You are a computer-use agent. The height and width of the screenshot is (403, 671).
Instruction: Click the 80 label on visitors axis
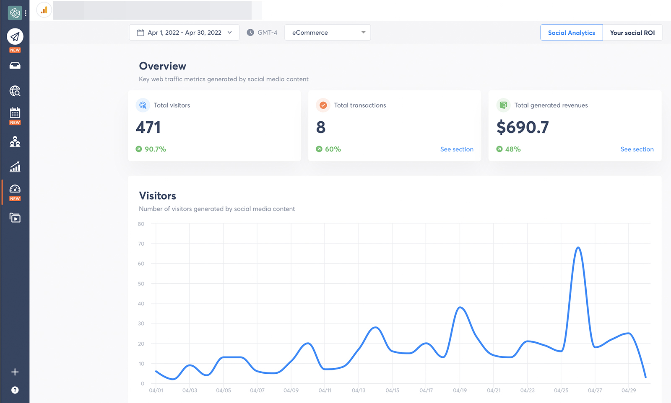tap(141, 224)
